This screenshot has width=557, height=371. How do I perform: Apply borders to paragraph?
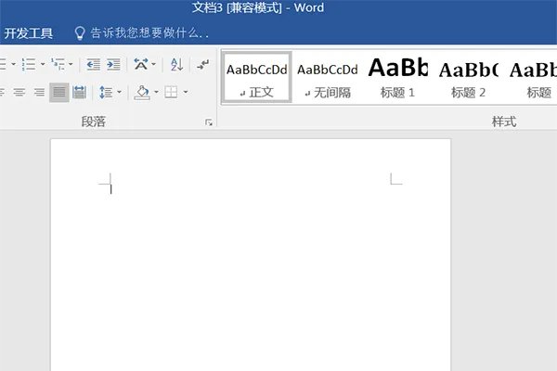pyautogui.click(x=171, y=93)
